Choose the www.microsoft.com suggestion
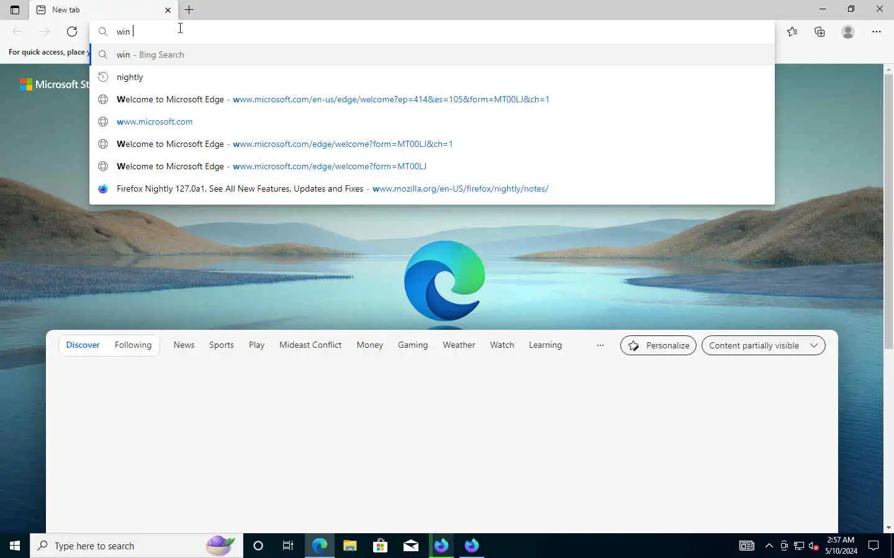The height and width of the screenshot is (558, 894). (432, 122)
